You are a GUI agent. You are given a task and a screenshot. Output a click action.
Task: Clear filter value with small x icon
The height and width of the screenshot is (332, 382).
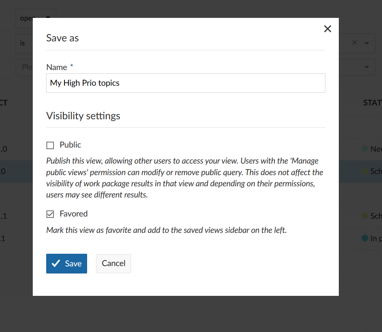354,43
